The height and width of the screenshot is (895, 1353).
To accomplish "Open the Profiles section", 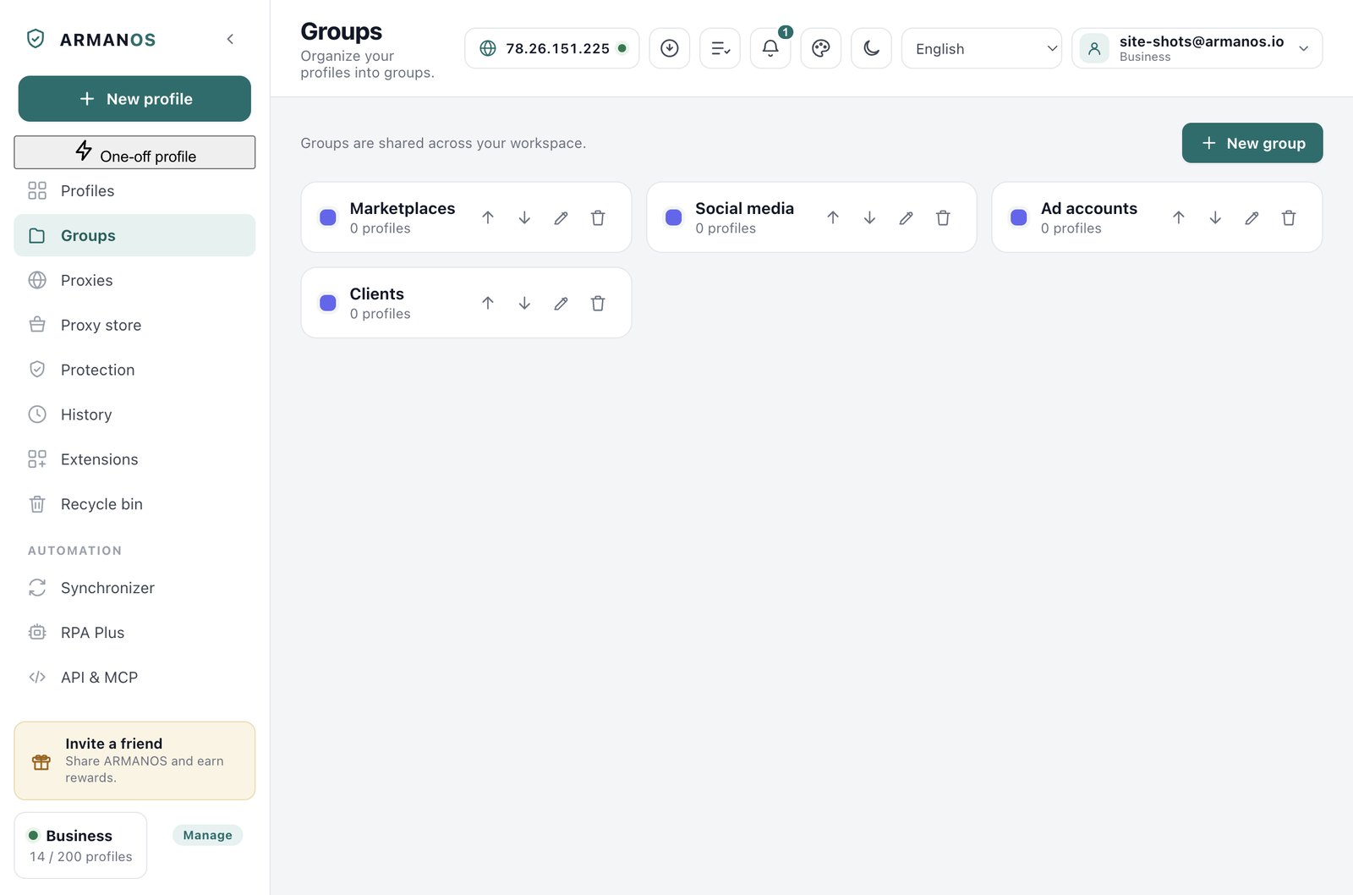I will click(x=134, y=191).
